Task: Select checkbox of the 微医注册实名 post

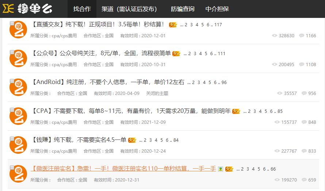Action: [12, 168]
